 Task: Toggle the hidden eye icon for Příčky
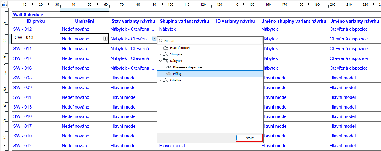[169, 74]
